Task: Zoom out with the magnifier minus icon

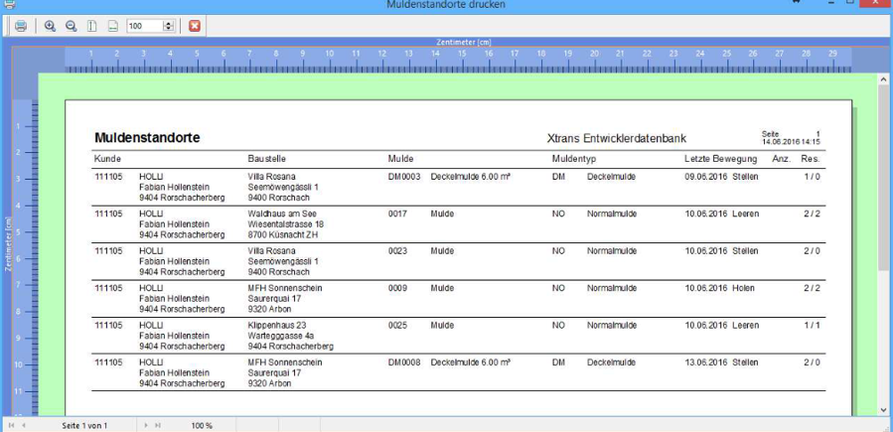Action: [71, 26]
